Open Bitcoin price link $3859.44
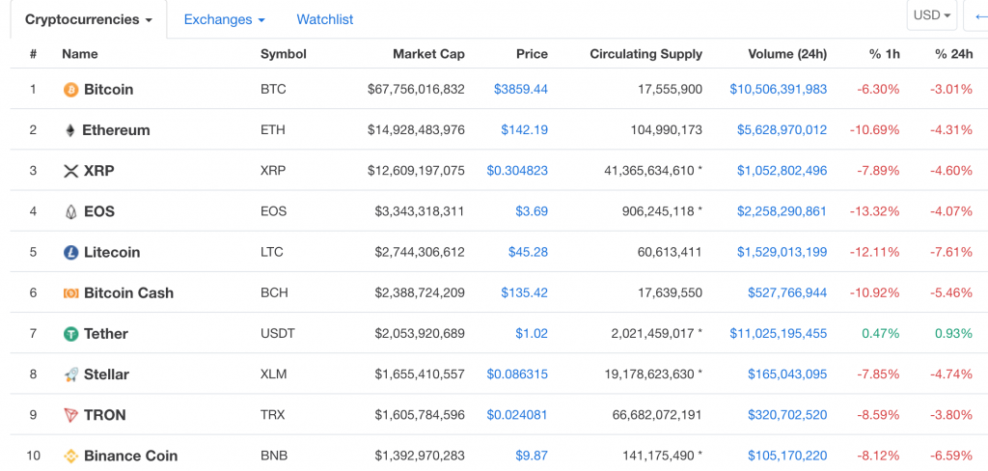 [x=520, y=90]
